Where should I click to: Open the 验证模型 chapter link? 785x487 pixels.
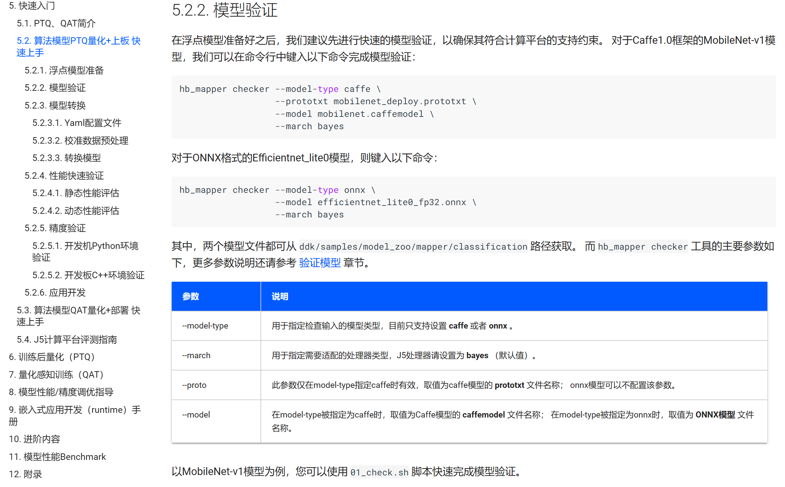point(319,263)
